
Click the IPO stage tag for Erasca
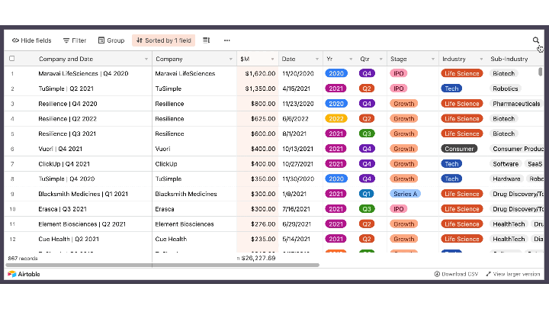tap(399, 209)
